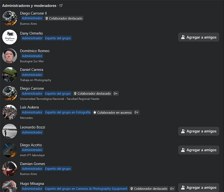
Task: Click the Luis Aukera name link
Action: (29, 107)
